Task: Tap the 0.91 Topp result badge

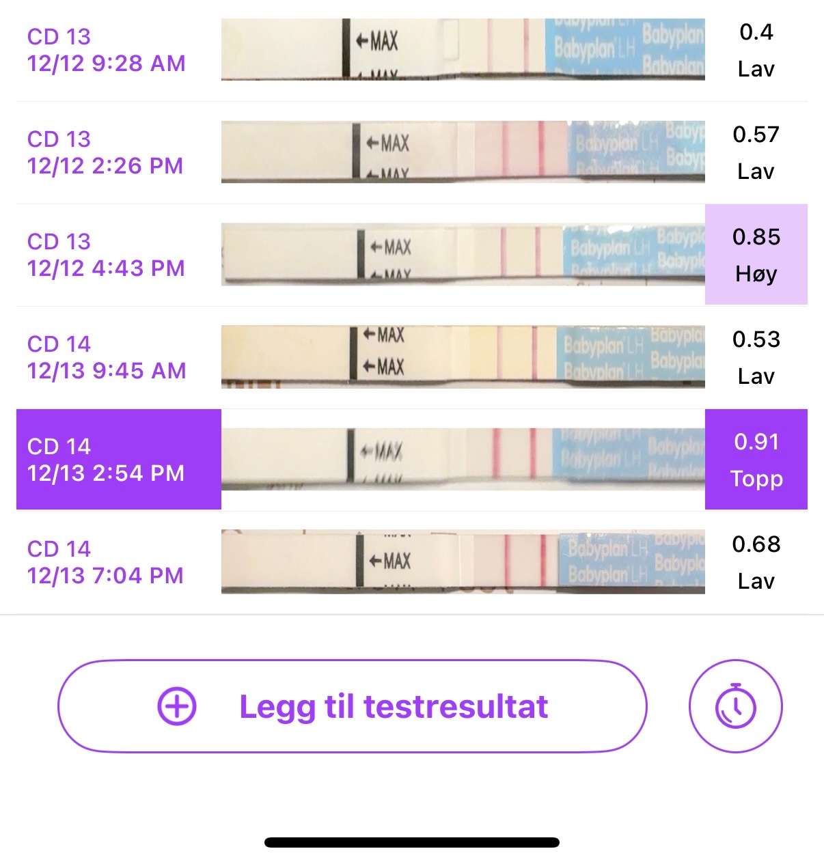Action: click(x=756, y=459)
